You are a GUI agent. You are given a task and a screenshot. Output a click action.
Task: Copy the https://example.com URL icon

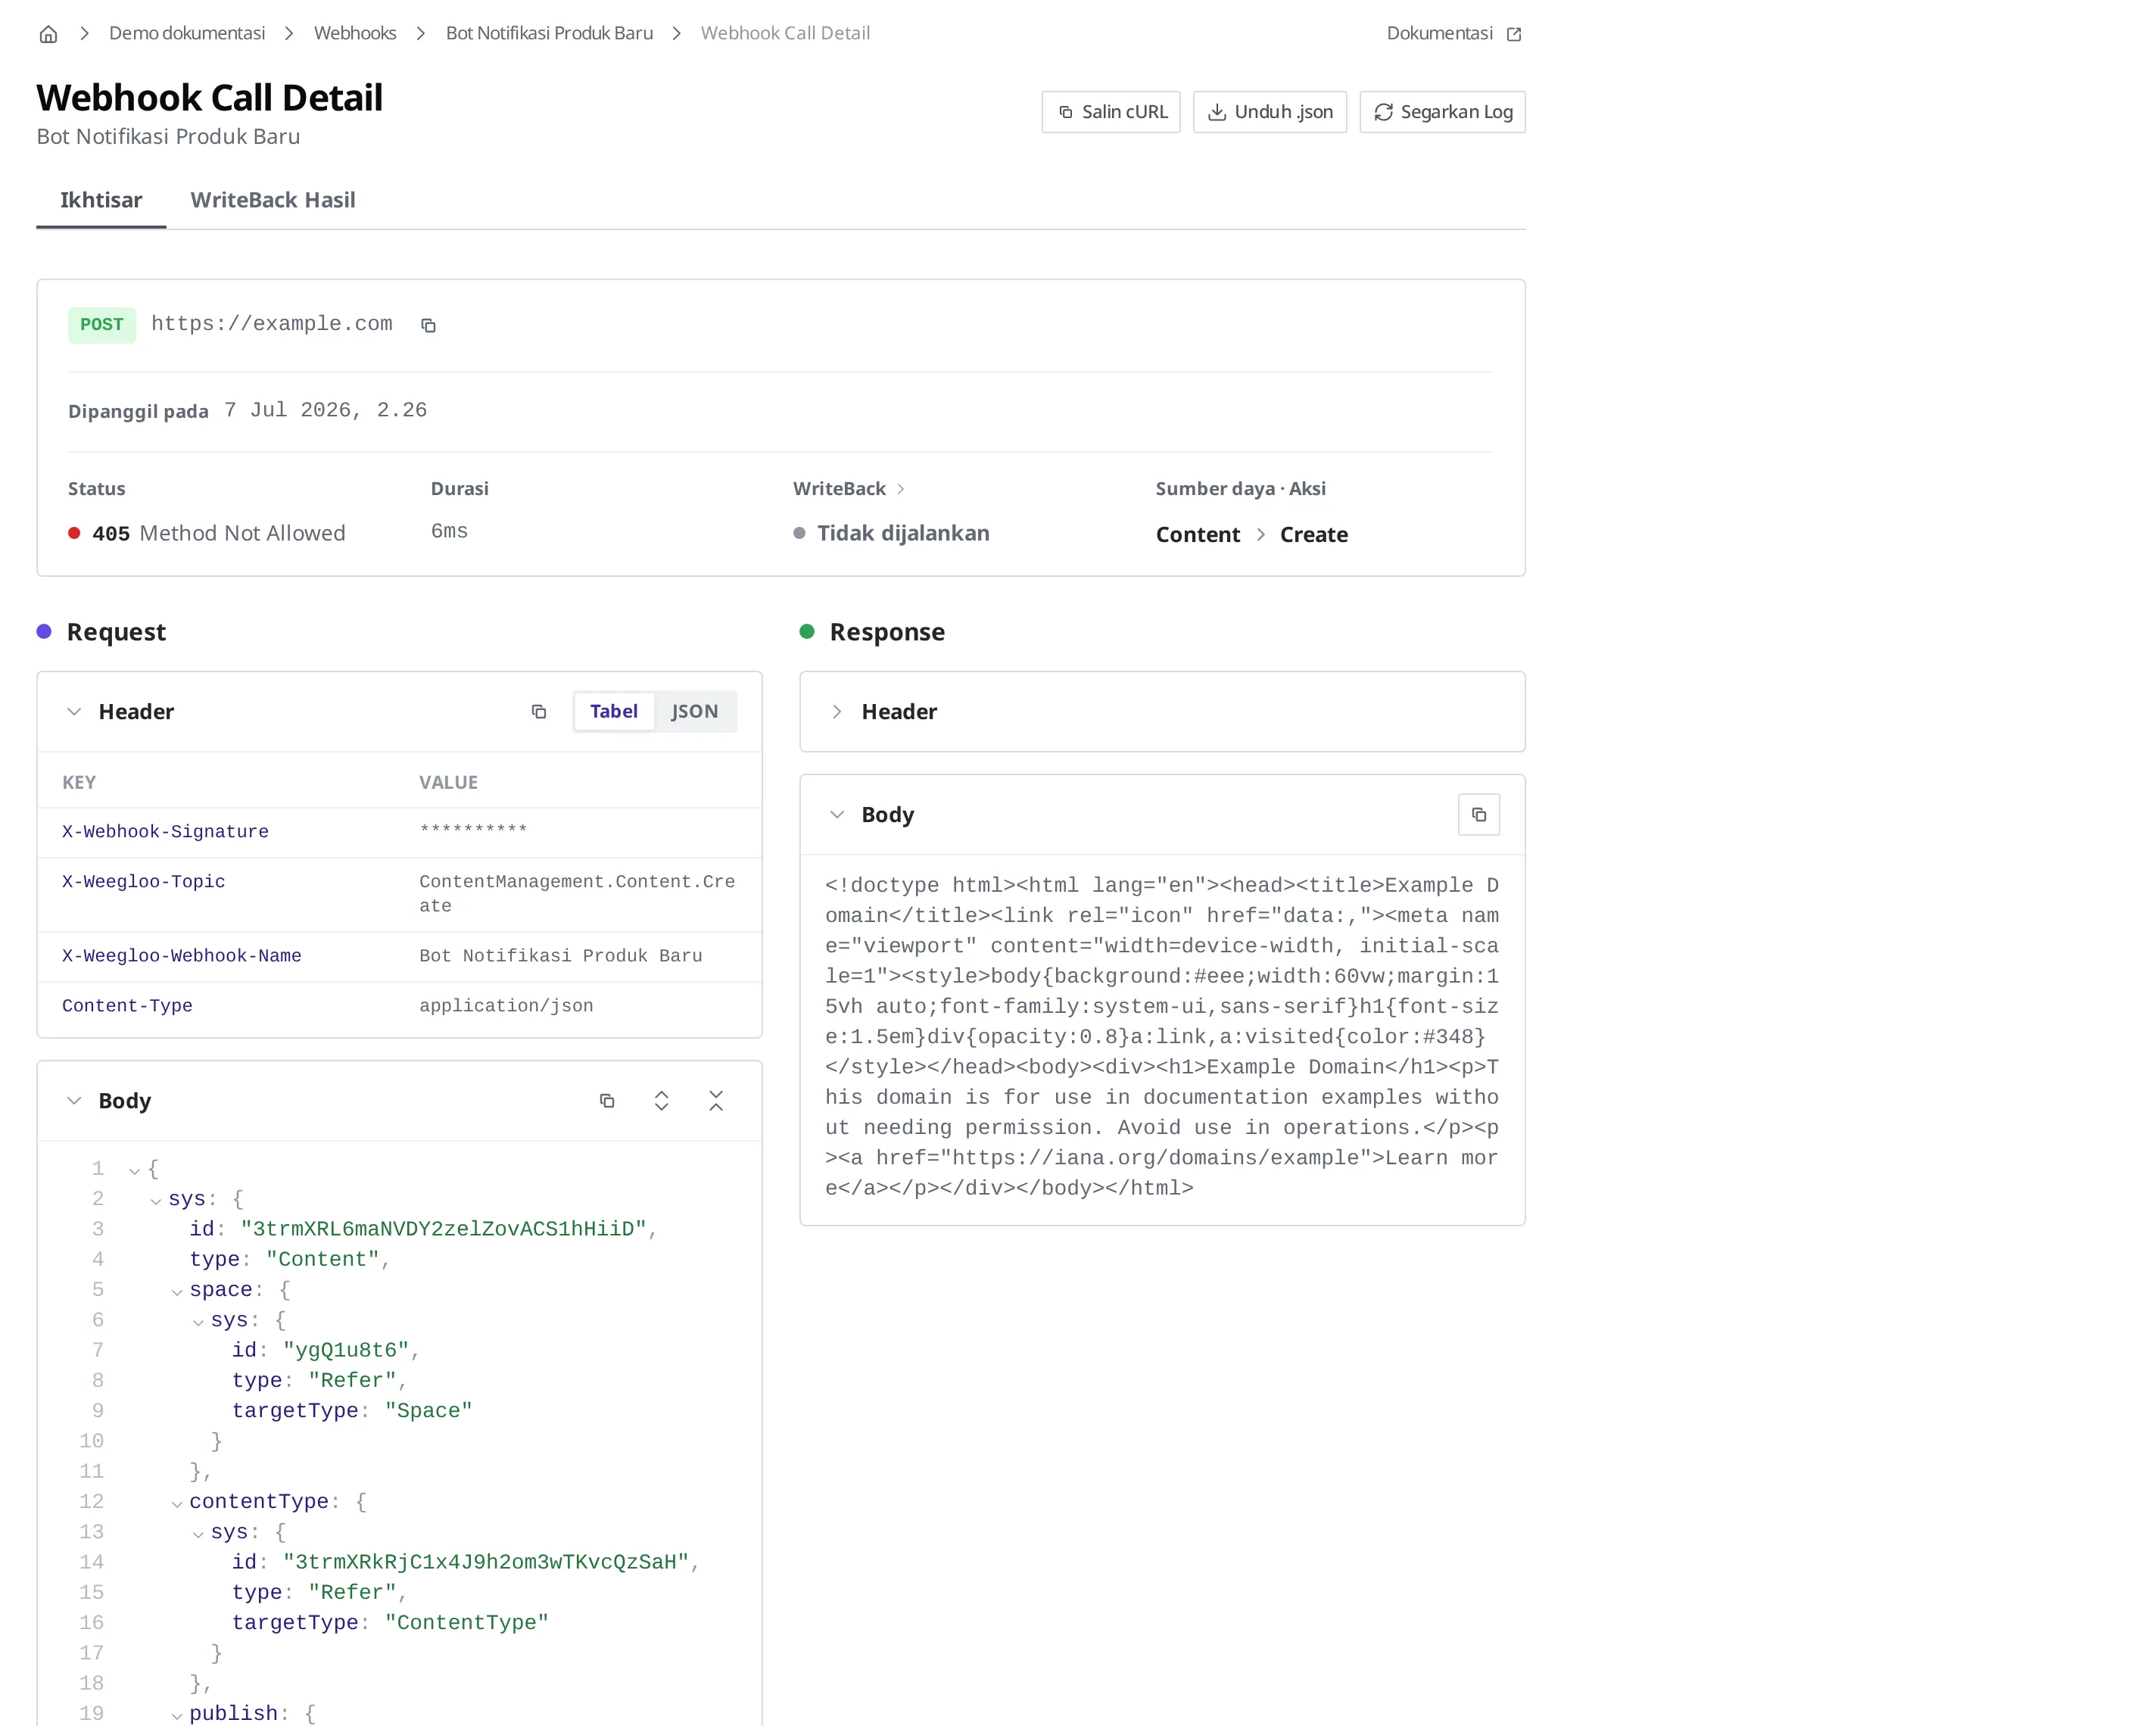click(x=428, y=325)
